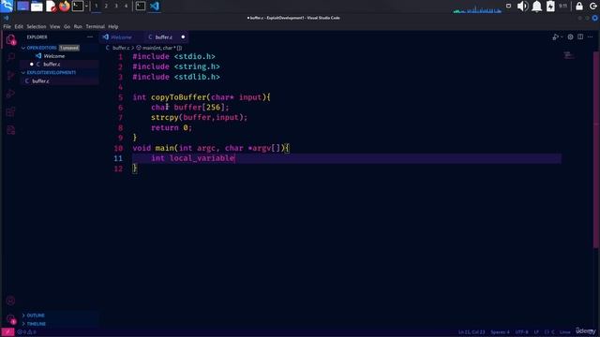The height and width of the screenshot is (337, 600).
Task: Open the Help menu
Action: tap(112, 27)
